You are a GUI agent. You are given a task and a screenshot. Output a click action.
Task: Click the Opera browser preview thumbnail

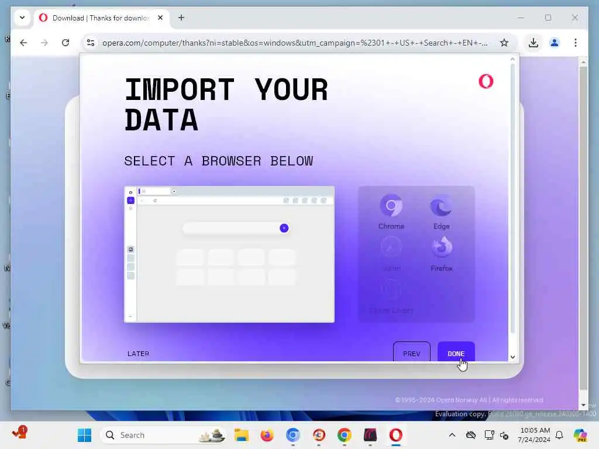[229, 254]
